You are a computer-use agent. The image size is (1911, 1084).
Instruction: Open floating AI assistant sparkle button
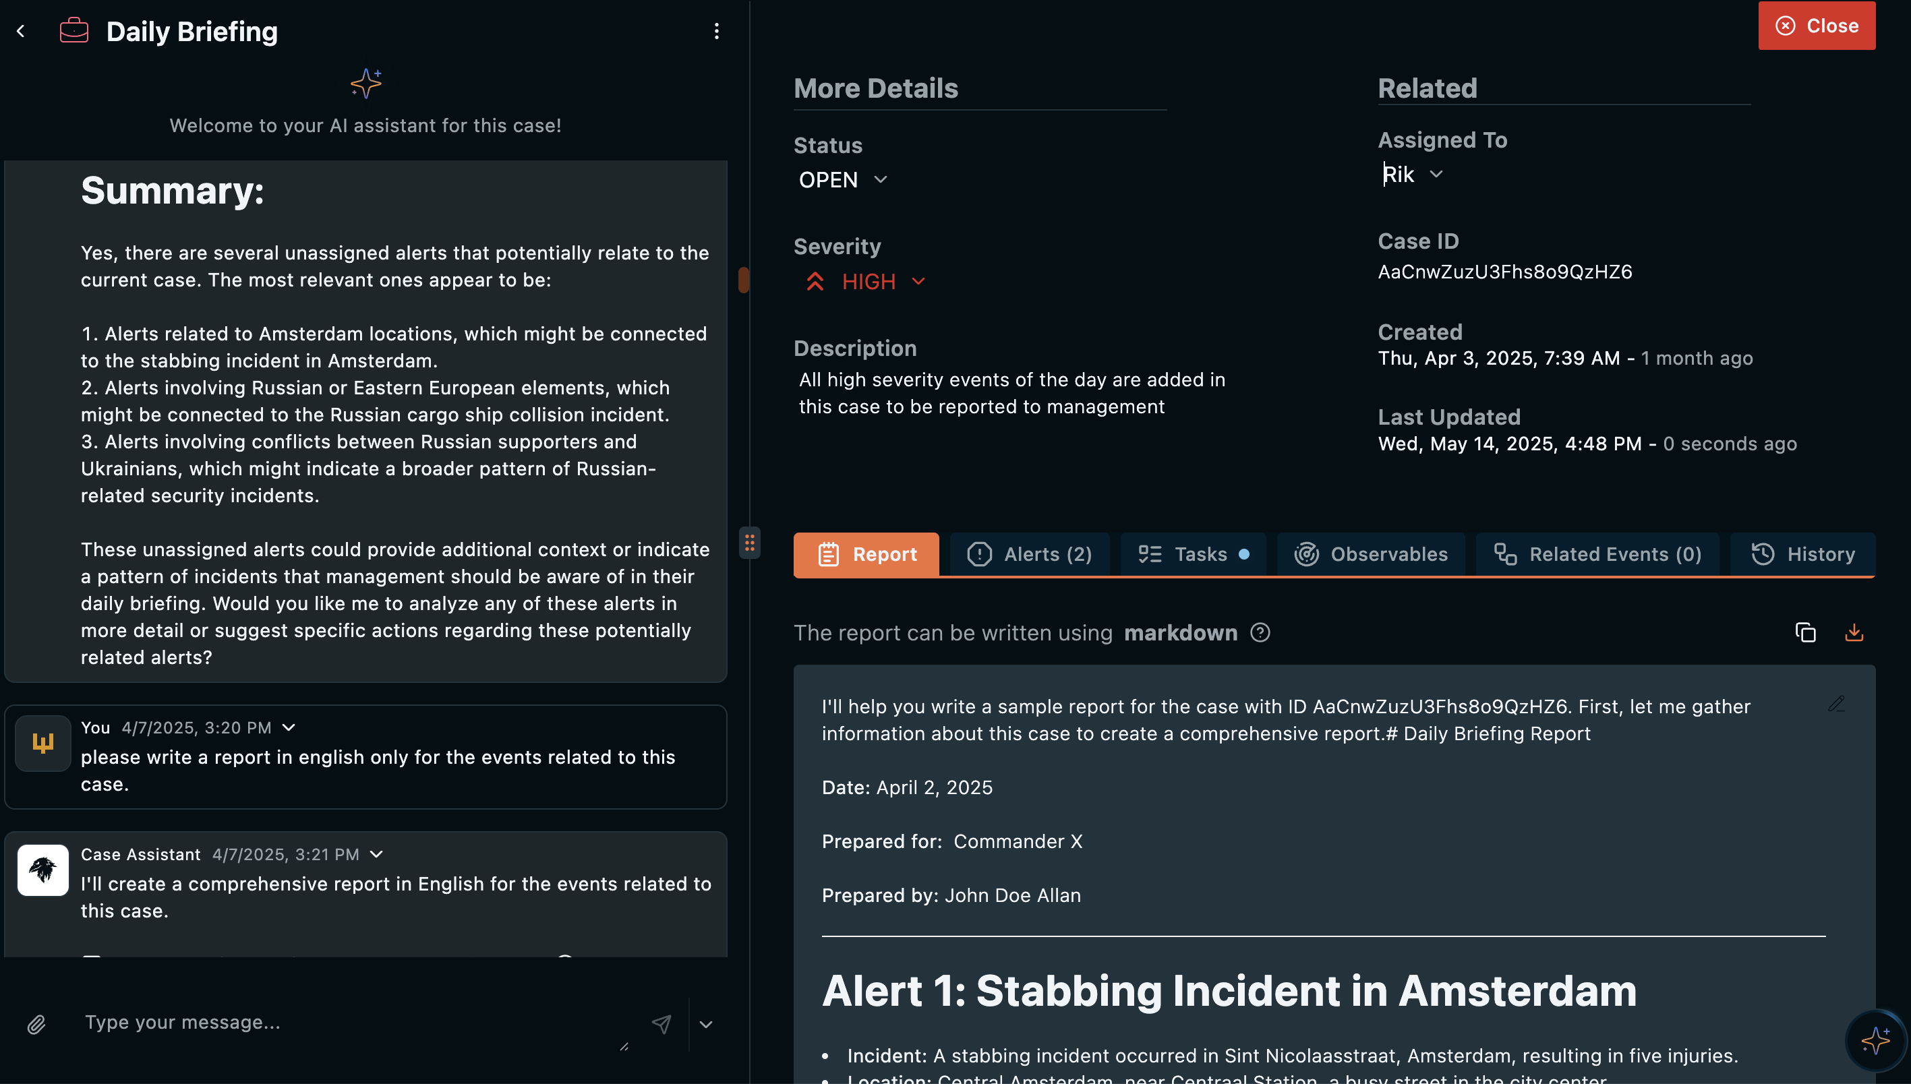[x=1875, y=1041]
